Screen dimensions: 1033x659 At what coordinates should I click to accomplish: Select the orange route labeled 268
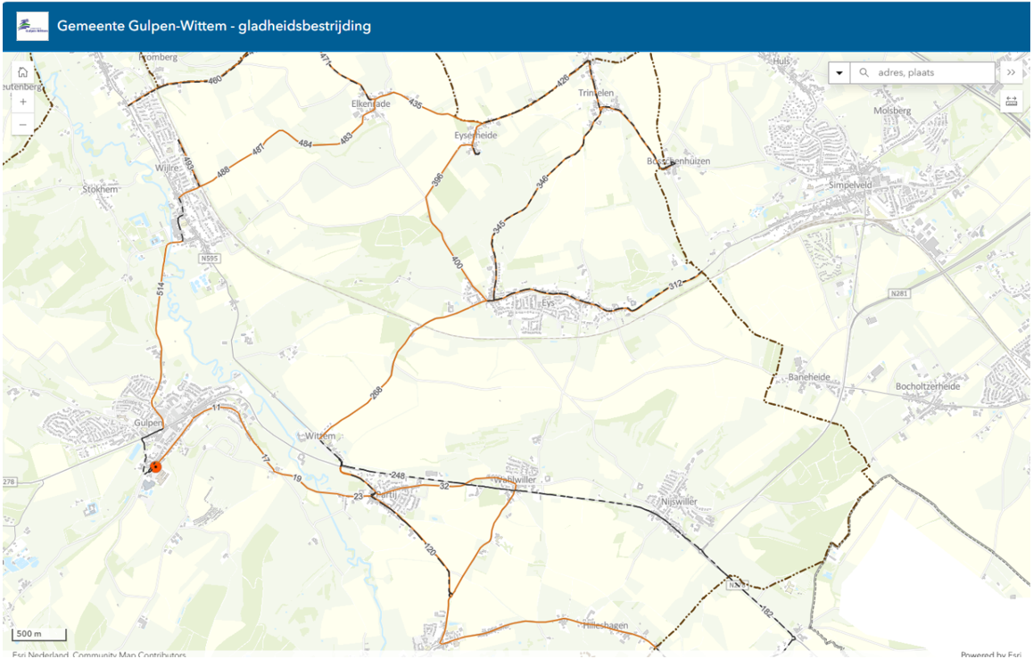pos(376,393)
